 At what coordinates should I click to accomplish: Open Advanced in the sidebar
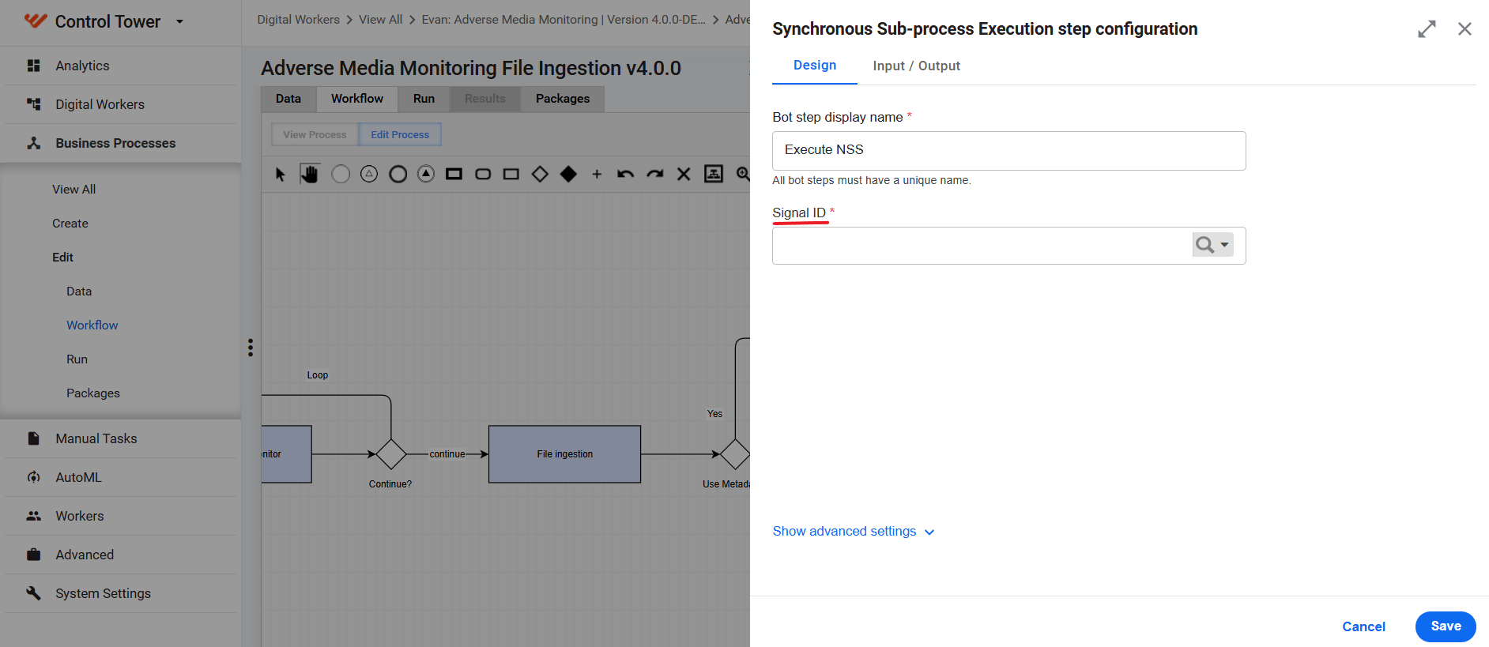pos(120,555)
